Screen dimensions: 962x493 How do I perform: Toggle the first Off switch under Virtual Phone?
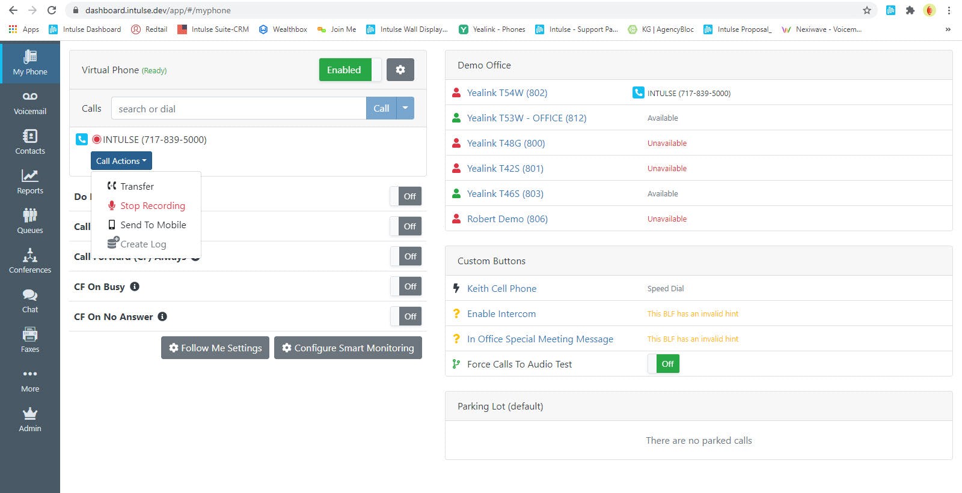click(406, 196)
